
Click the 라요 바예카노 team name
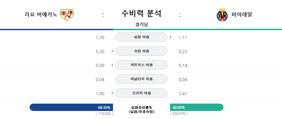coord(41,14)
